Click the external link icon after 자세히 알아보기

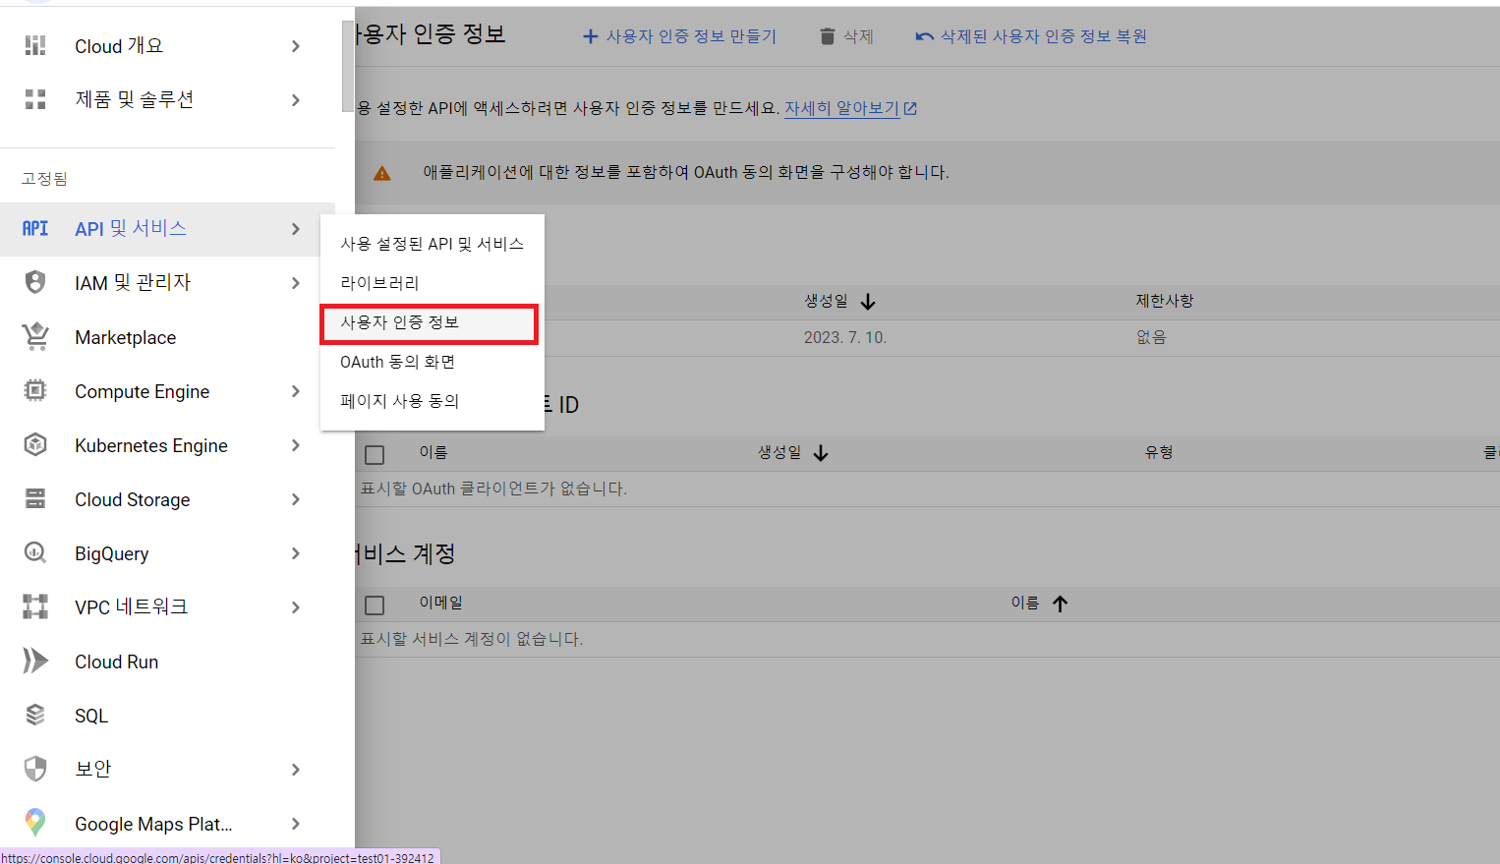point(910,108)
